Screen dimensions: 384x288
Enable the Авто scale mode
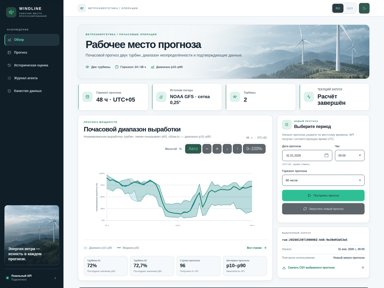pyautogui.click(x=193, y=149)
